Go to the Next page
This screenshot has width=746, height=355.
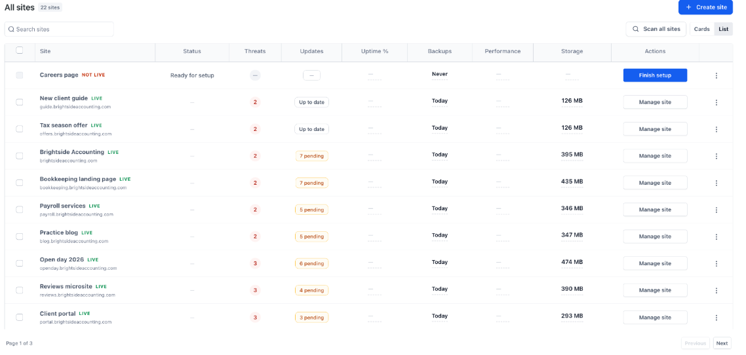coord(722,343)
